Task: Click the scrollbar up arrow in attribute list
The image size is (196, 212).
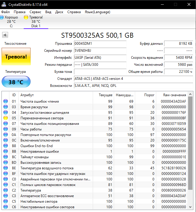Action: point(190,94)
